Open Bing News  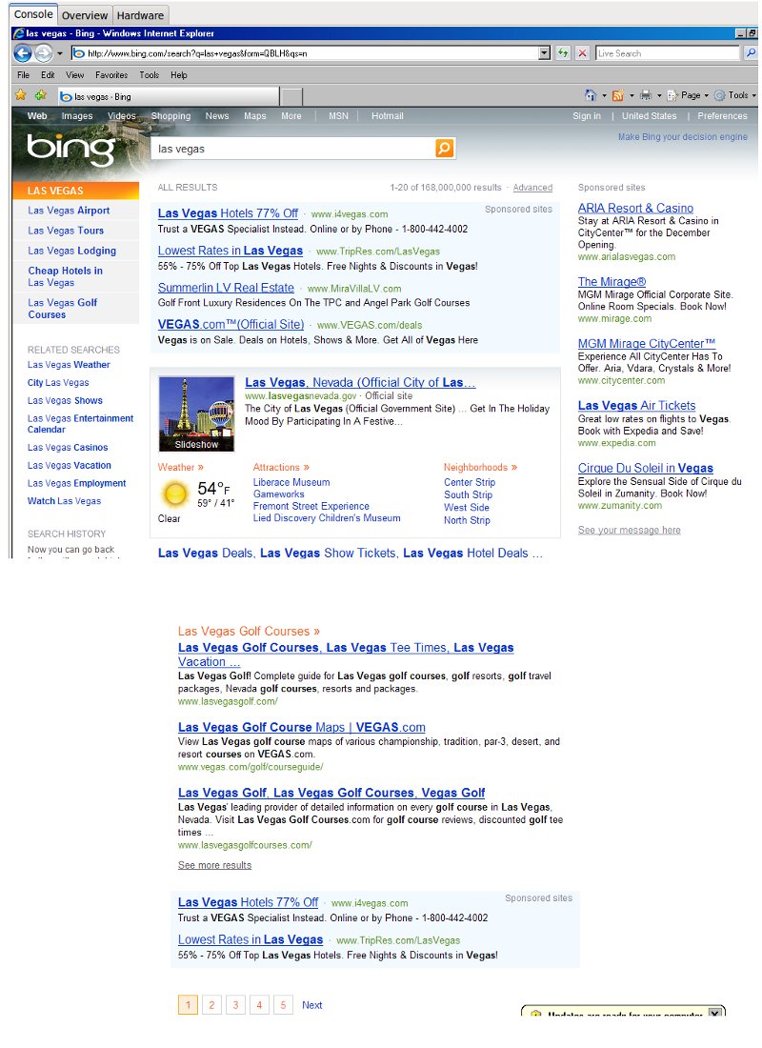(x=216, y=115)
